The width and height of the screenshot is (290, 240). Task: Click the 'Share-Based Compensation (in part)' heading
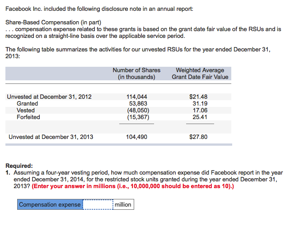[53, 23]
